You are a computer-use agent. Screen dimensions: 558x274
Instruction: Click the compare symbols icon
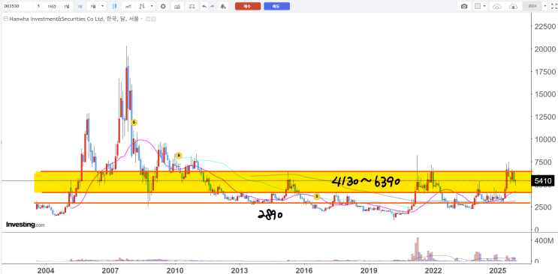177,7
